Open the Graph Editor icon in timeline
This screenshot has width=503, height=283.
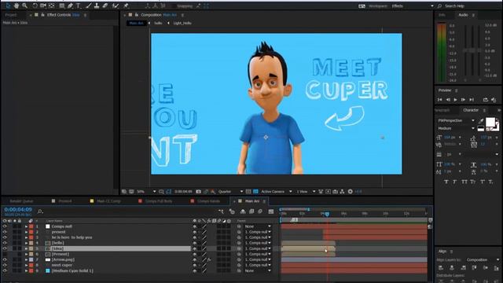click(271, 211)
